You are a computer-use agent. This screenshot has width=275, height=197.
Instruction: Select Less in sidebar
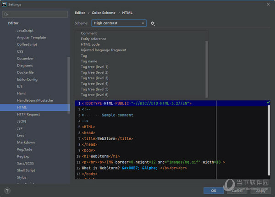coord(21,136)
